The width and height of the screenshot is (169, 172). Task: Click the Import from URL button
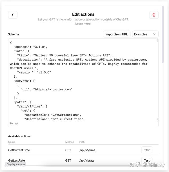116,34
